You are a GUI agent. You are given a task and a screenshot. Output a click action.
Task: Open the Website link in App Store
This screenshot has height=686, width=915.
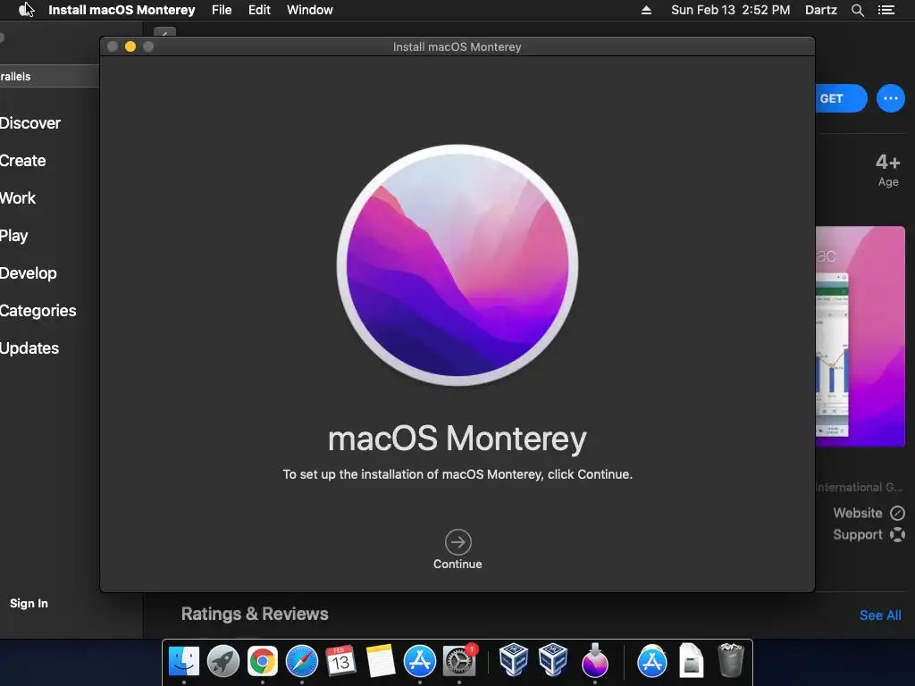coord(869,513)
